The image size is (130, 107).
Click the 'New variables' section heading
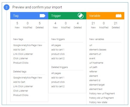[97, 39]
